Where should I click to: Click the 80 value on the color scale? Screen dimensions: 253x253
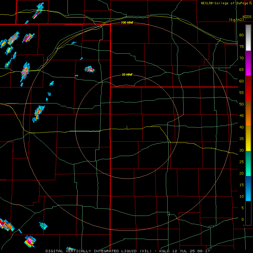pos(241,35)
